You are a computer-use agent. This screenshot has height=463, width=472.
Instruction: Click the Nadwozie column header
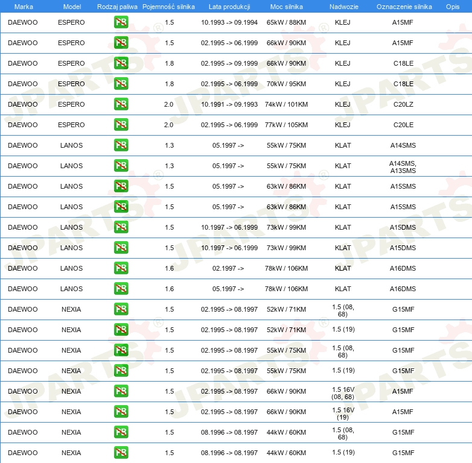click(x=344, y=7)
